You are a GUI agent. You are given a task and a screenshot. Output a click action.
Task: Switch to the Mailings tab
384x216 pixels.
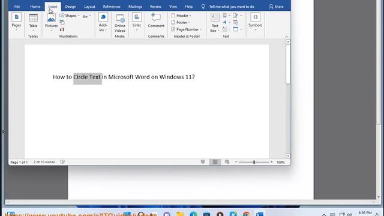click(x=135, y=7)
